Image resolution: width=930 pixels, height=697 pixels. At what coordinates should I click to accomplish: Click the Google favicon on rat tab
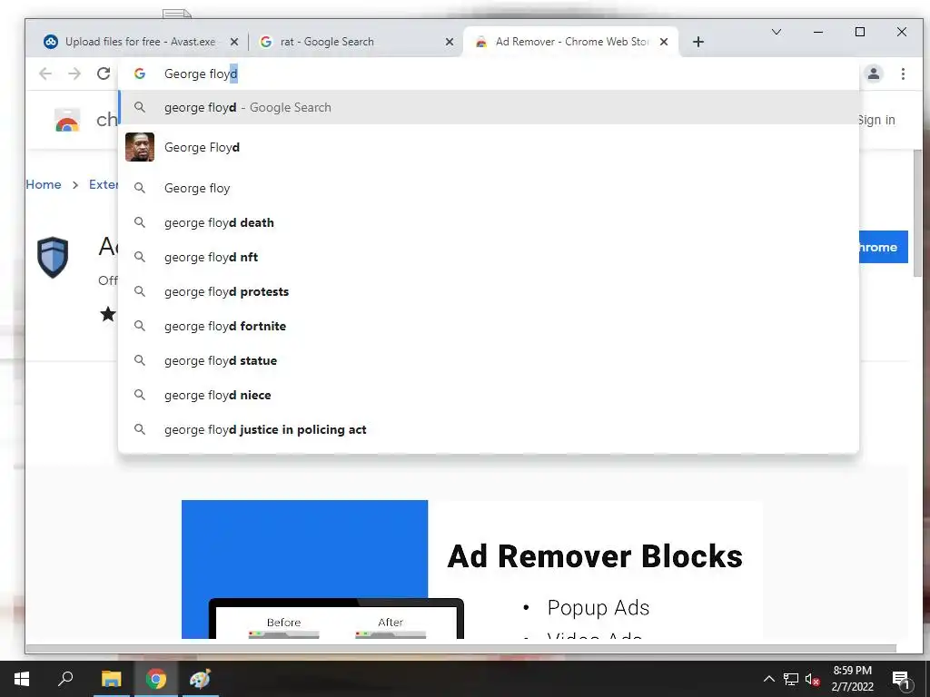pyautogui.click(x=266, y=42)
